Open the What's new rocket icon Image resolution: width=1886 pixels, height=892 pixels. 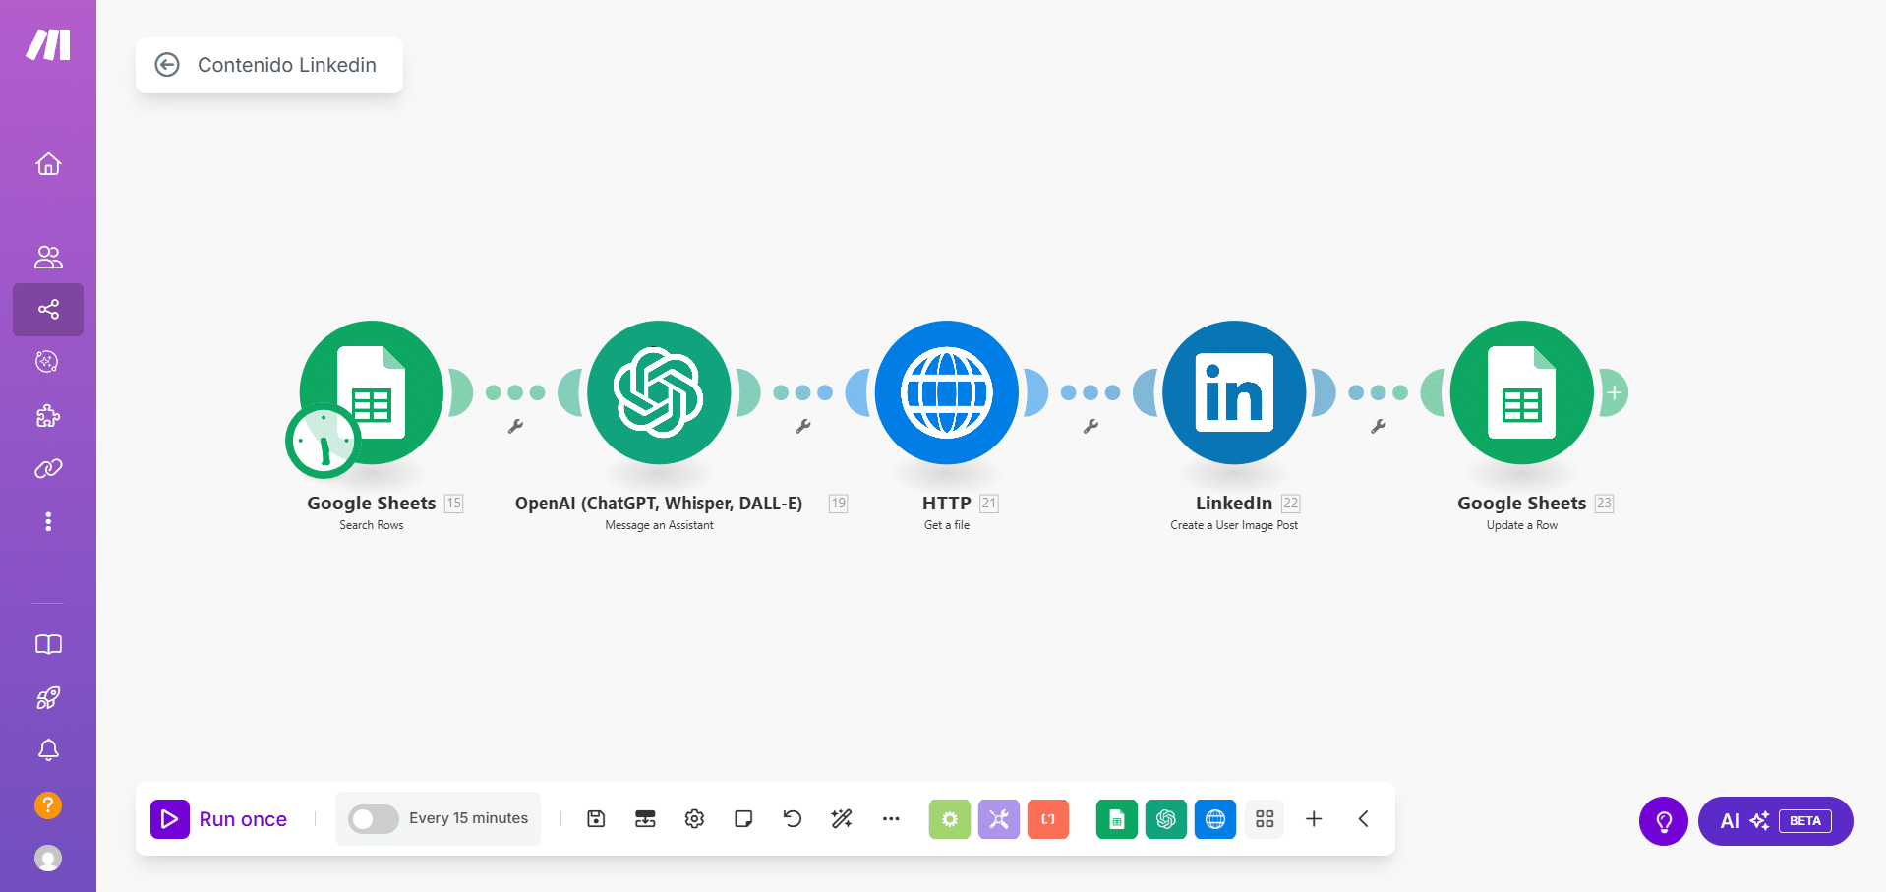[x=48, y=697]
